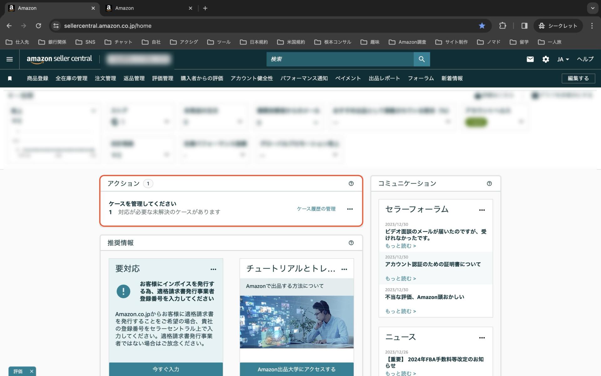Click the bookmark flag icon in the navigation bar
This screenshot has width=601, height=376.
[x=10, y=78]
